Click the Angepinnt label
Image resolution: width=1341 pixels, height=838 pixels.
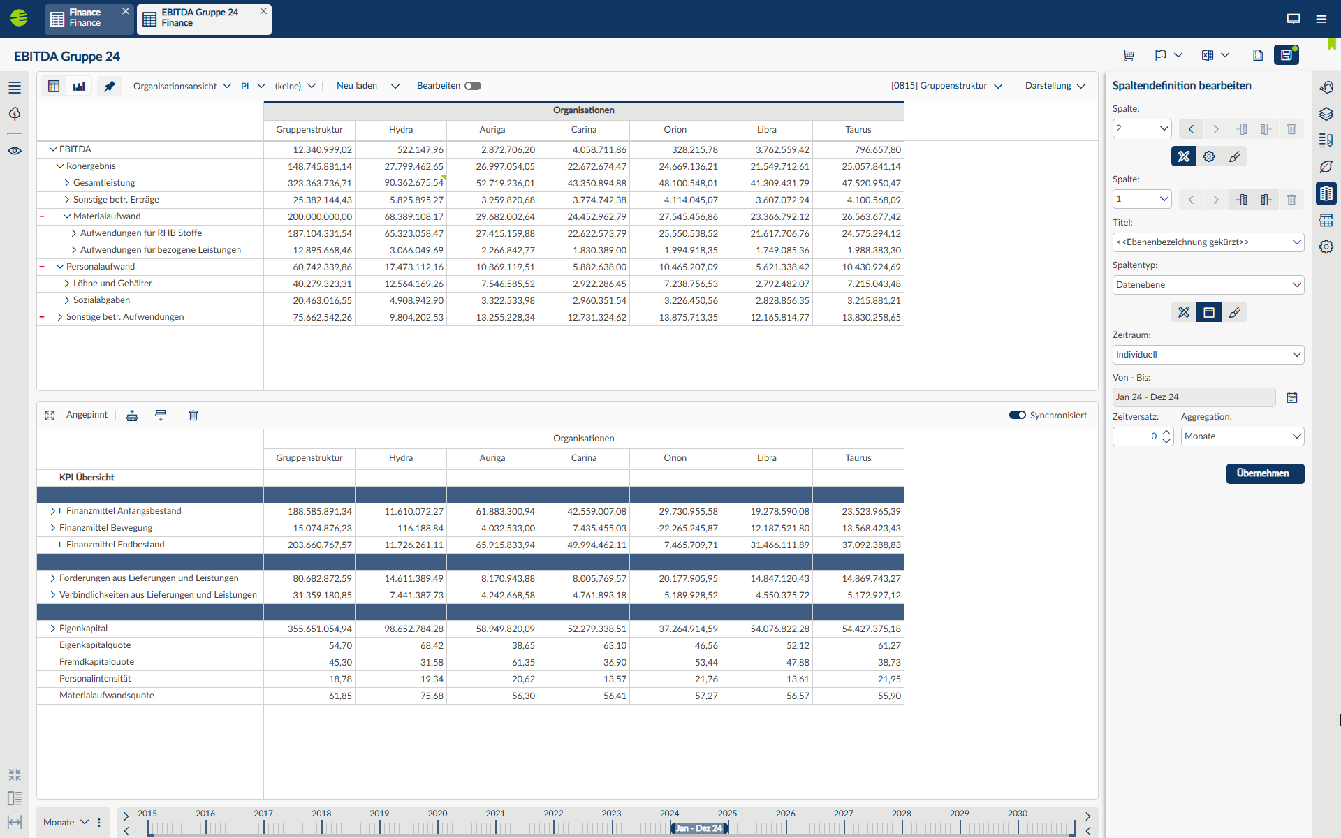click(87, 415)
